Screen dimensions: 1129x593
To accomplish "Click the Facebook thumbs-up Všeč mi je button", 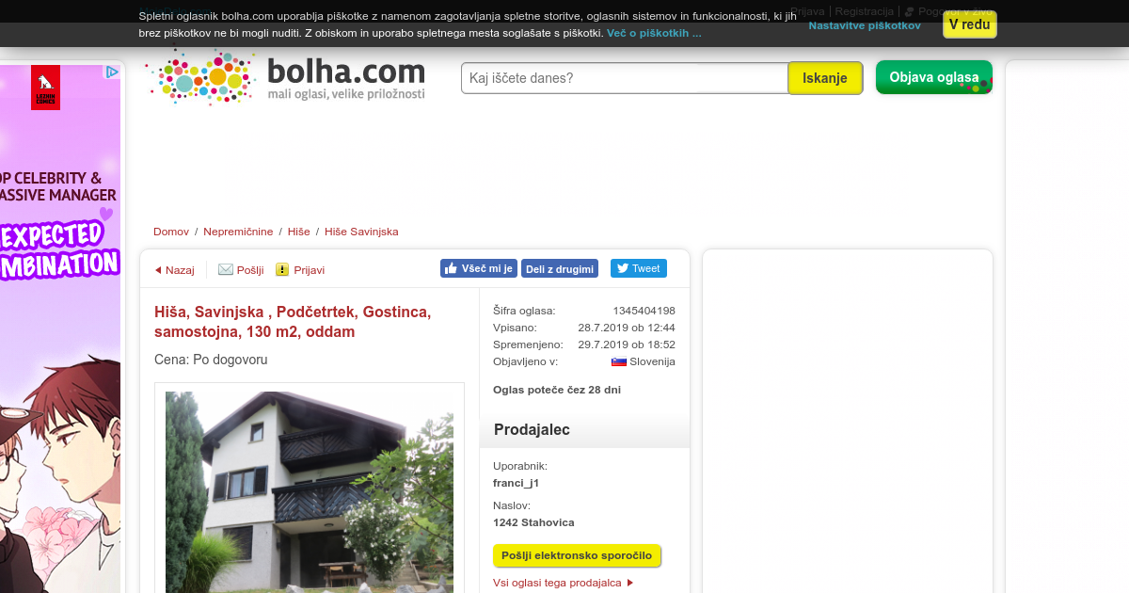I will click(479, 268).
